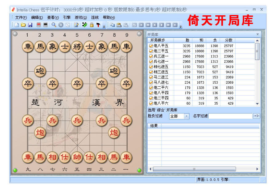279x191 pixels.
Task: Open the 帮助(H) menu
Action: tap(109, 18)
